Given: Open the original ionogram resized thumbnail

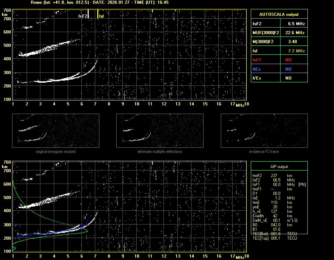Looking at the screenshot, I should click(56, 131).
